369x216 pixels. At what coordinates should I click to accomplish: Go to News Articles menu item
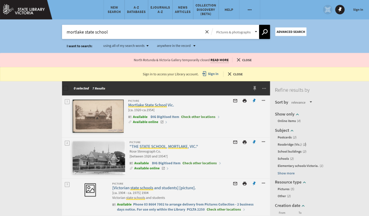[183, 10]
